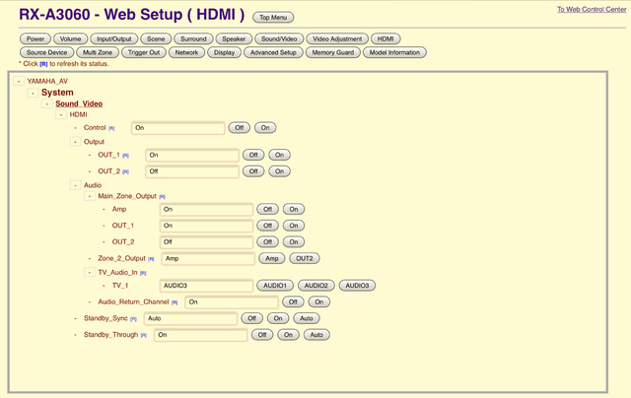Refresh TV_Audio_In status [R] icon

click(x=143, y=273)
